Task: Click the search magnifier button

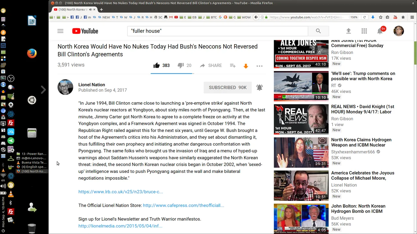Action: [x=318, y=31]
